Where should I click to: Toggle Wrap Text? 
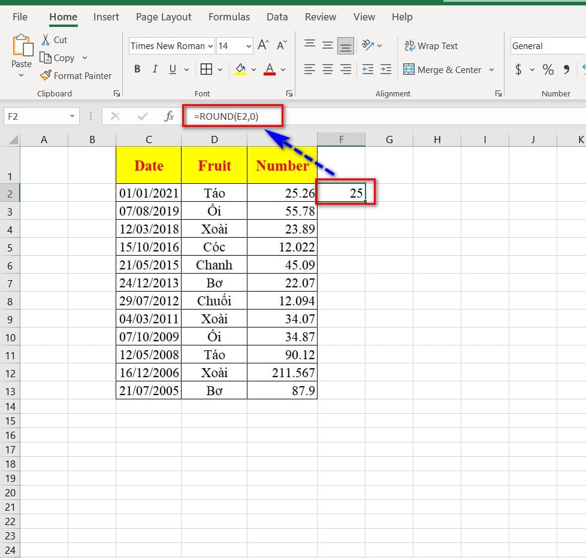431,46
